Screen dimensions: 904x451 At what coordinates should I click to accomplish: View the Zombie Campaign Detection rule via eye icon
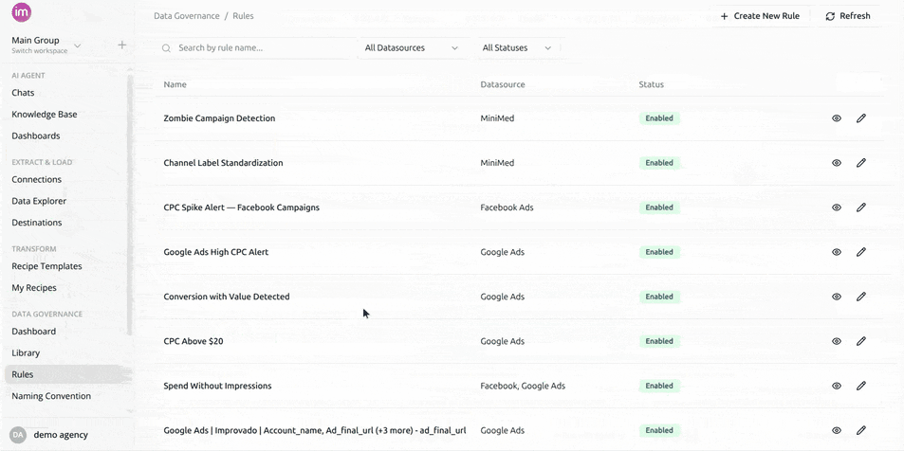(x=837, y=118)
